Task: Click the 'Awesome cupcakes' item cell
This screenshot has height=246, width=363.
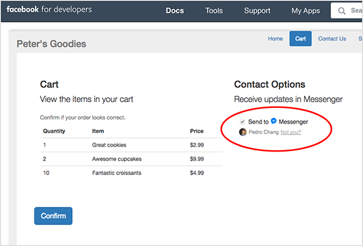Action: [x=117, y=159]
